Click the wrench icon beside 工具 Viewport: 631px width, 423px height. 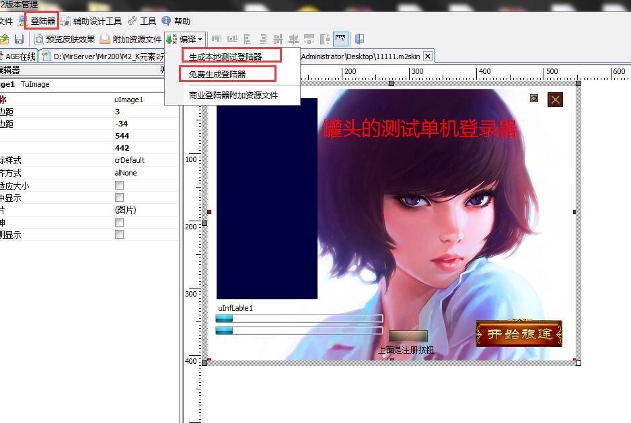coord(132,21)
